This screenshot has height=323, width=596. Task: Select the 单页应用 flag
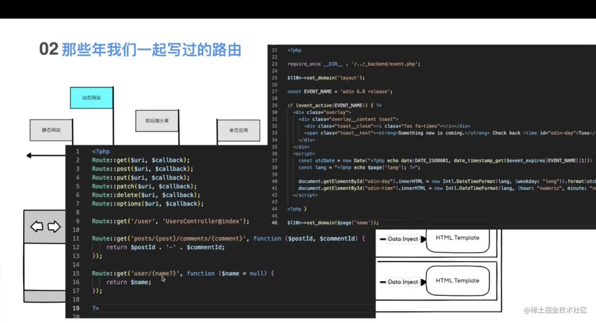238,130
